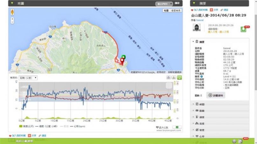Click the download chart icon
The image size is (257, 144).
[174, 77]
